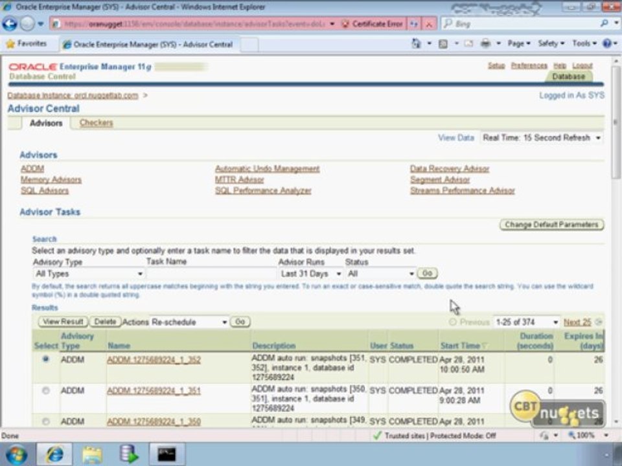Screen dimensions: 622x466
Task: Open SQL Performance Analyzer link
Action: click(x=263, y=190)
